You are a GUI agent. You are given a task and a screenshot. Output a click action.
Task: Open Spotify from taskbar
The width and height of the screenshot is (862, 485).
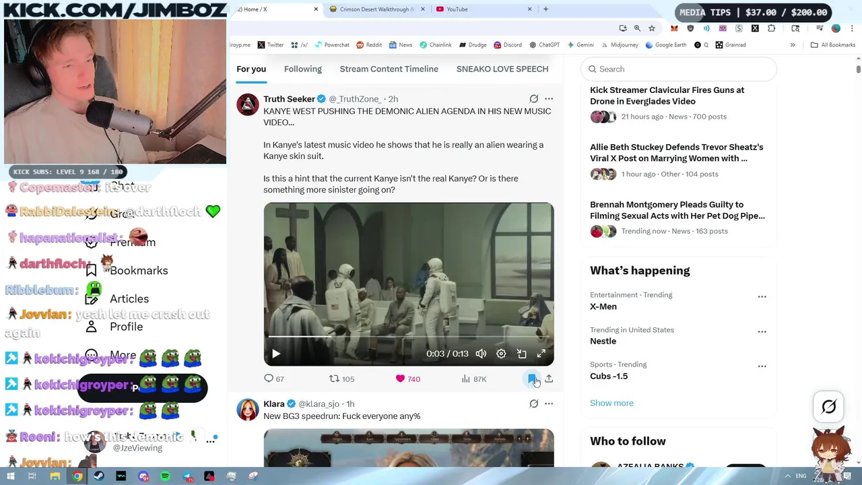165,476
